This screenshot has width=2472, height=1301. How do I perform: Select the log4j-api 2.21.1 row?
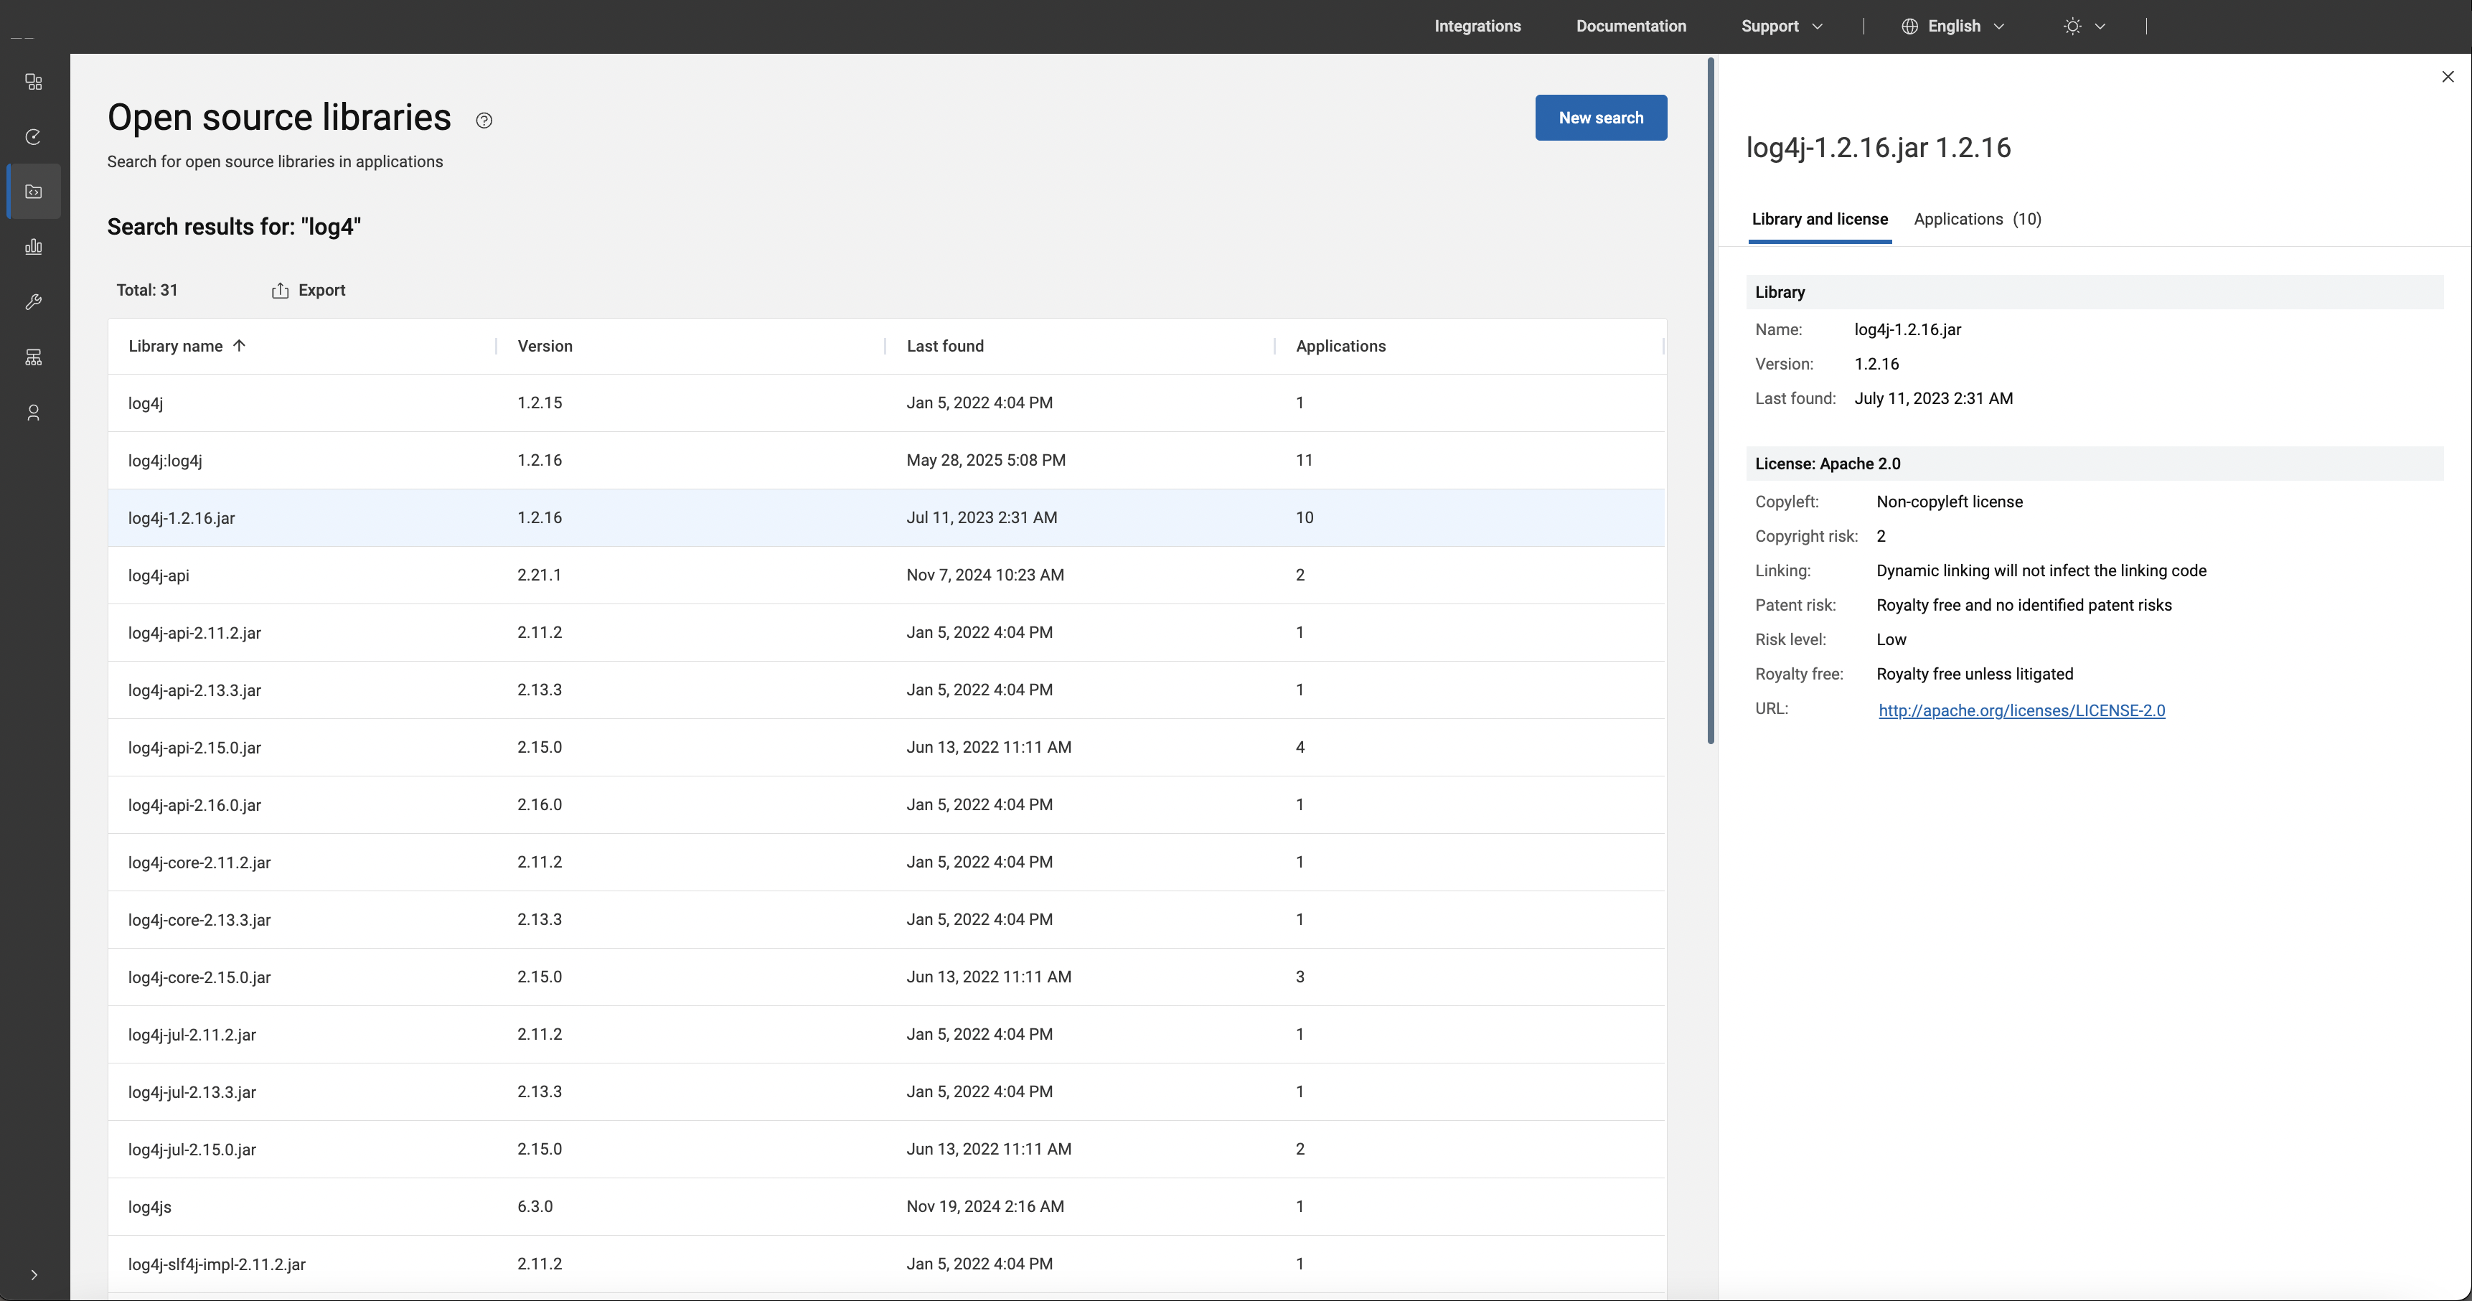click(x=885, y=576)
